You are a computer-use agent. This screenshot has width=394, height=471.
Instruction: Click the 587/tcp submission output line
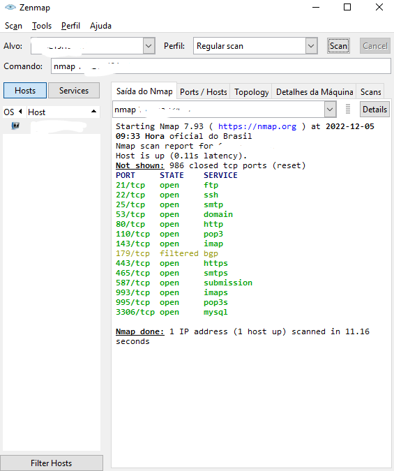pyautogui.click(x=184, y=283)
